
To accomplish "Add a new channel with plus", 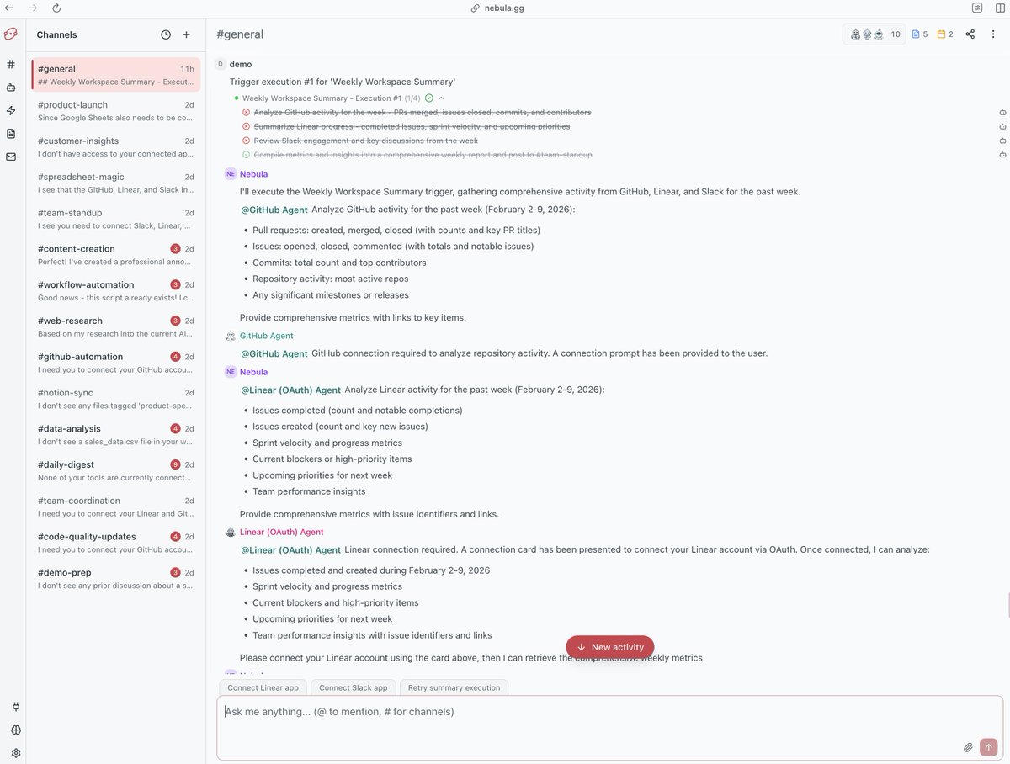I will coord(187,34).
